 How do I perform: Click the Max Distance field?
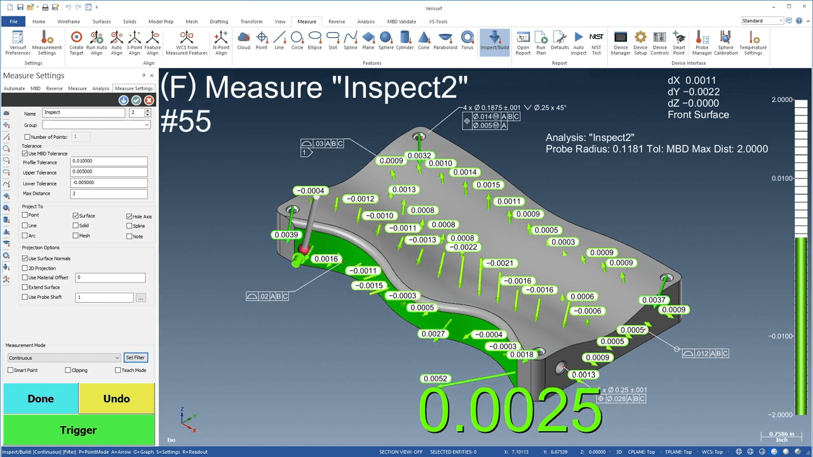click(x=109, y=194)
